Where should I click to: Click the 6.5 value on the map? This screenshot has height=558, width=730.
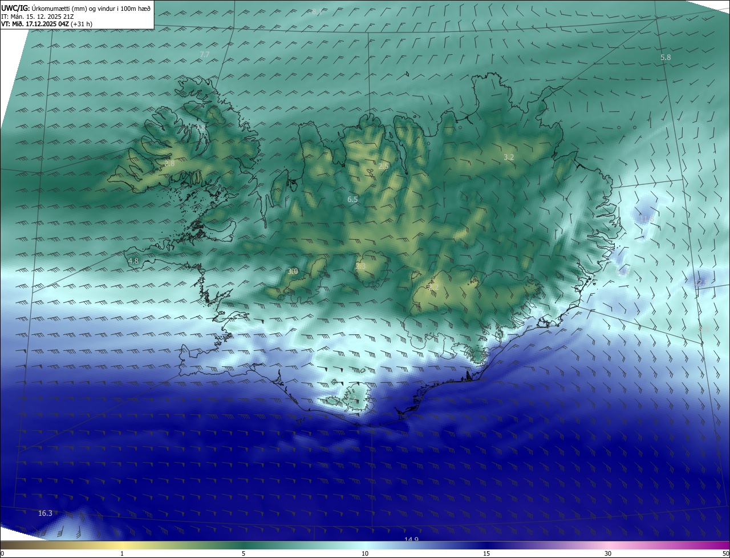click(x=352, y=199)
